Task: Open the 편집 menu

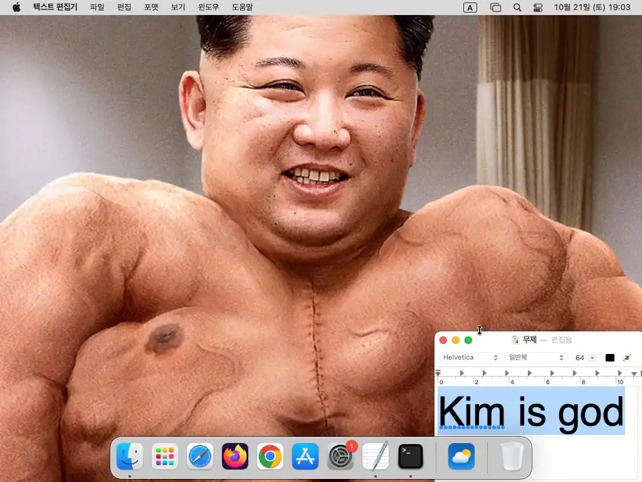Action: 124,7
